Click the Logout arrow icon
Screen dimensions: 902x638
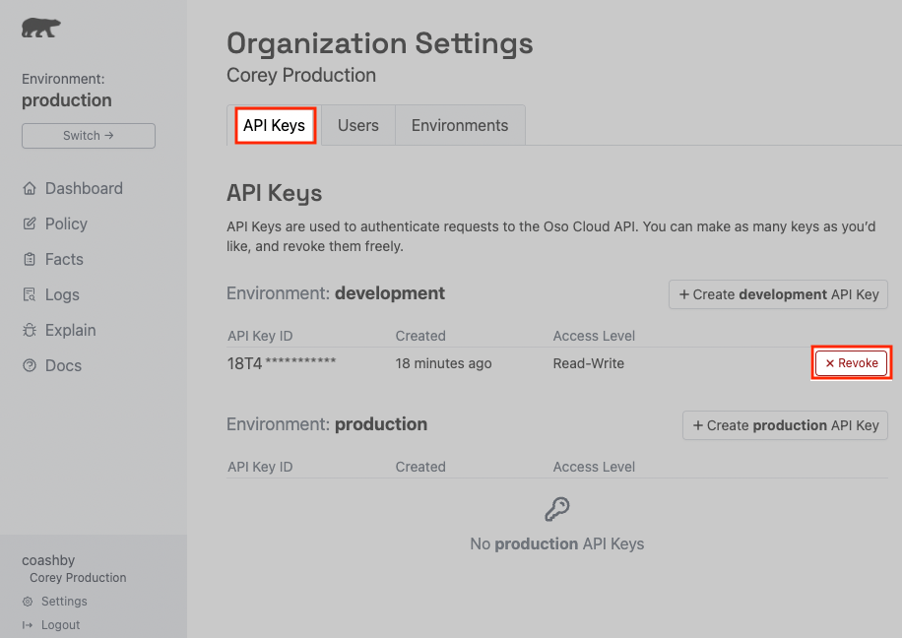[x=28, y=625]
